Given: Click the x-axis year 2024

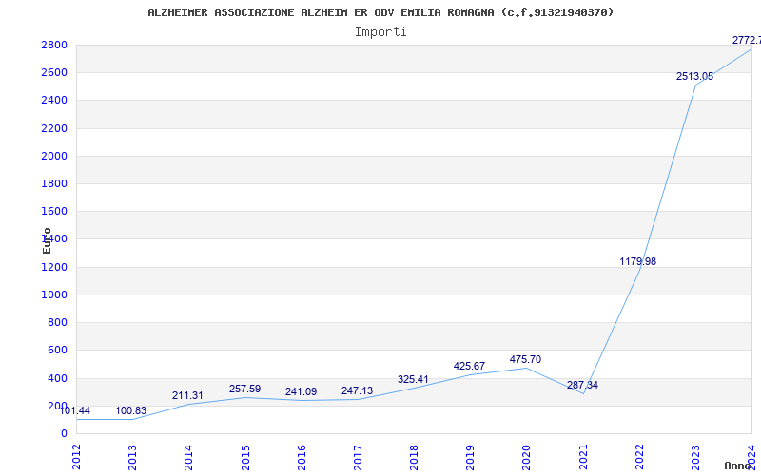Looking at the screenshot, I should [x=751, y=457].
